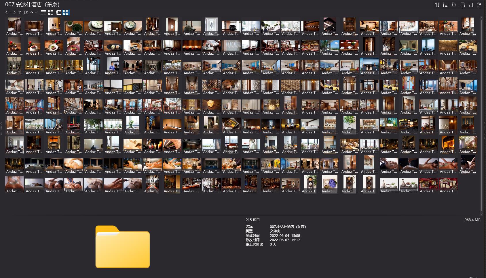Image resolution: width=486 pixels, height=278 pixels.
Task: Click the down chevron before view buttons
Action: (36, 12)
